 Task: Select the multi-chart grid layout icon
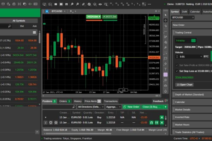tap(61, 4)
